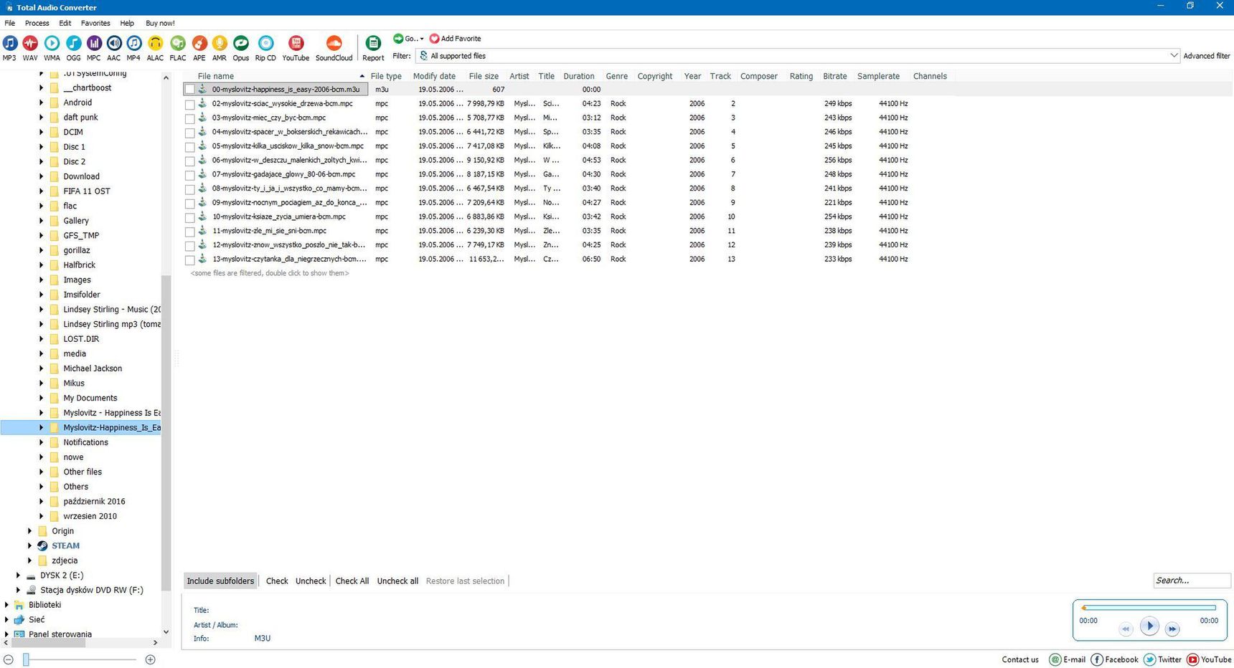1234x668 pixels.
Task: Check the 05-myslovitz-kilka file checkbox
Action: coord(190,146)
